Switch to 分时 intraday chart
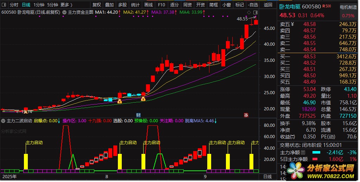The image size is (360, 182). (14, 5)
